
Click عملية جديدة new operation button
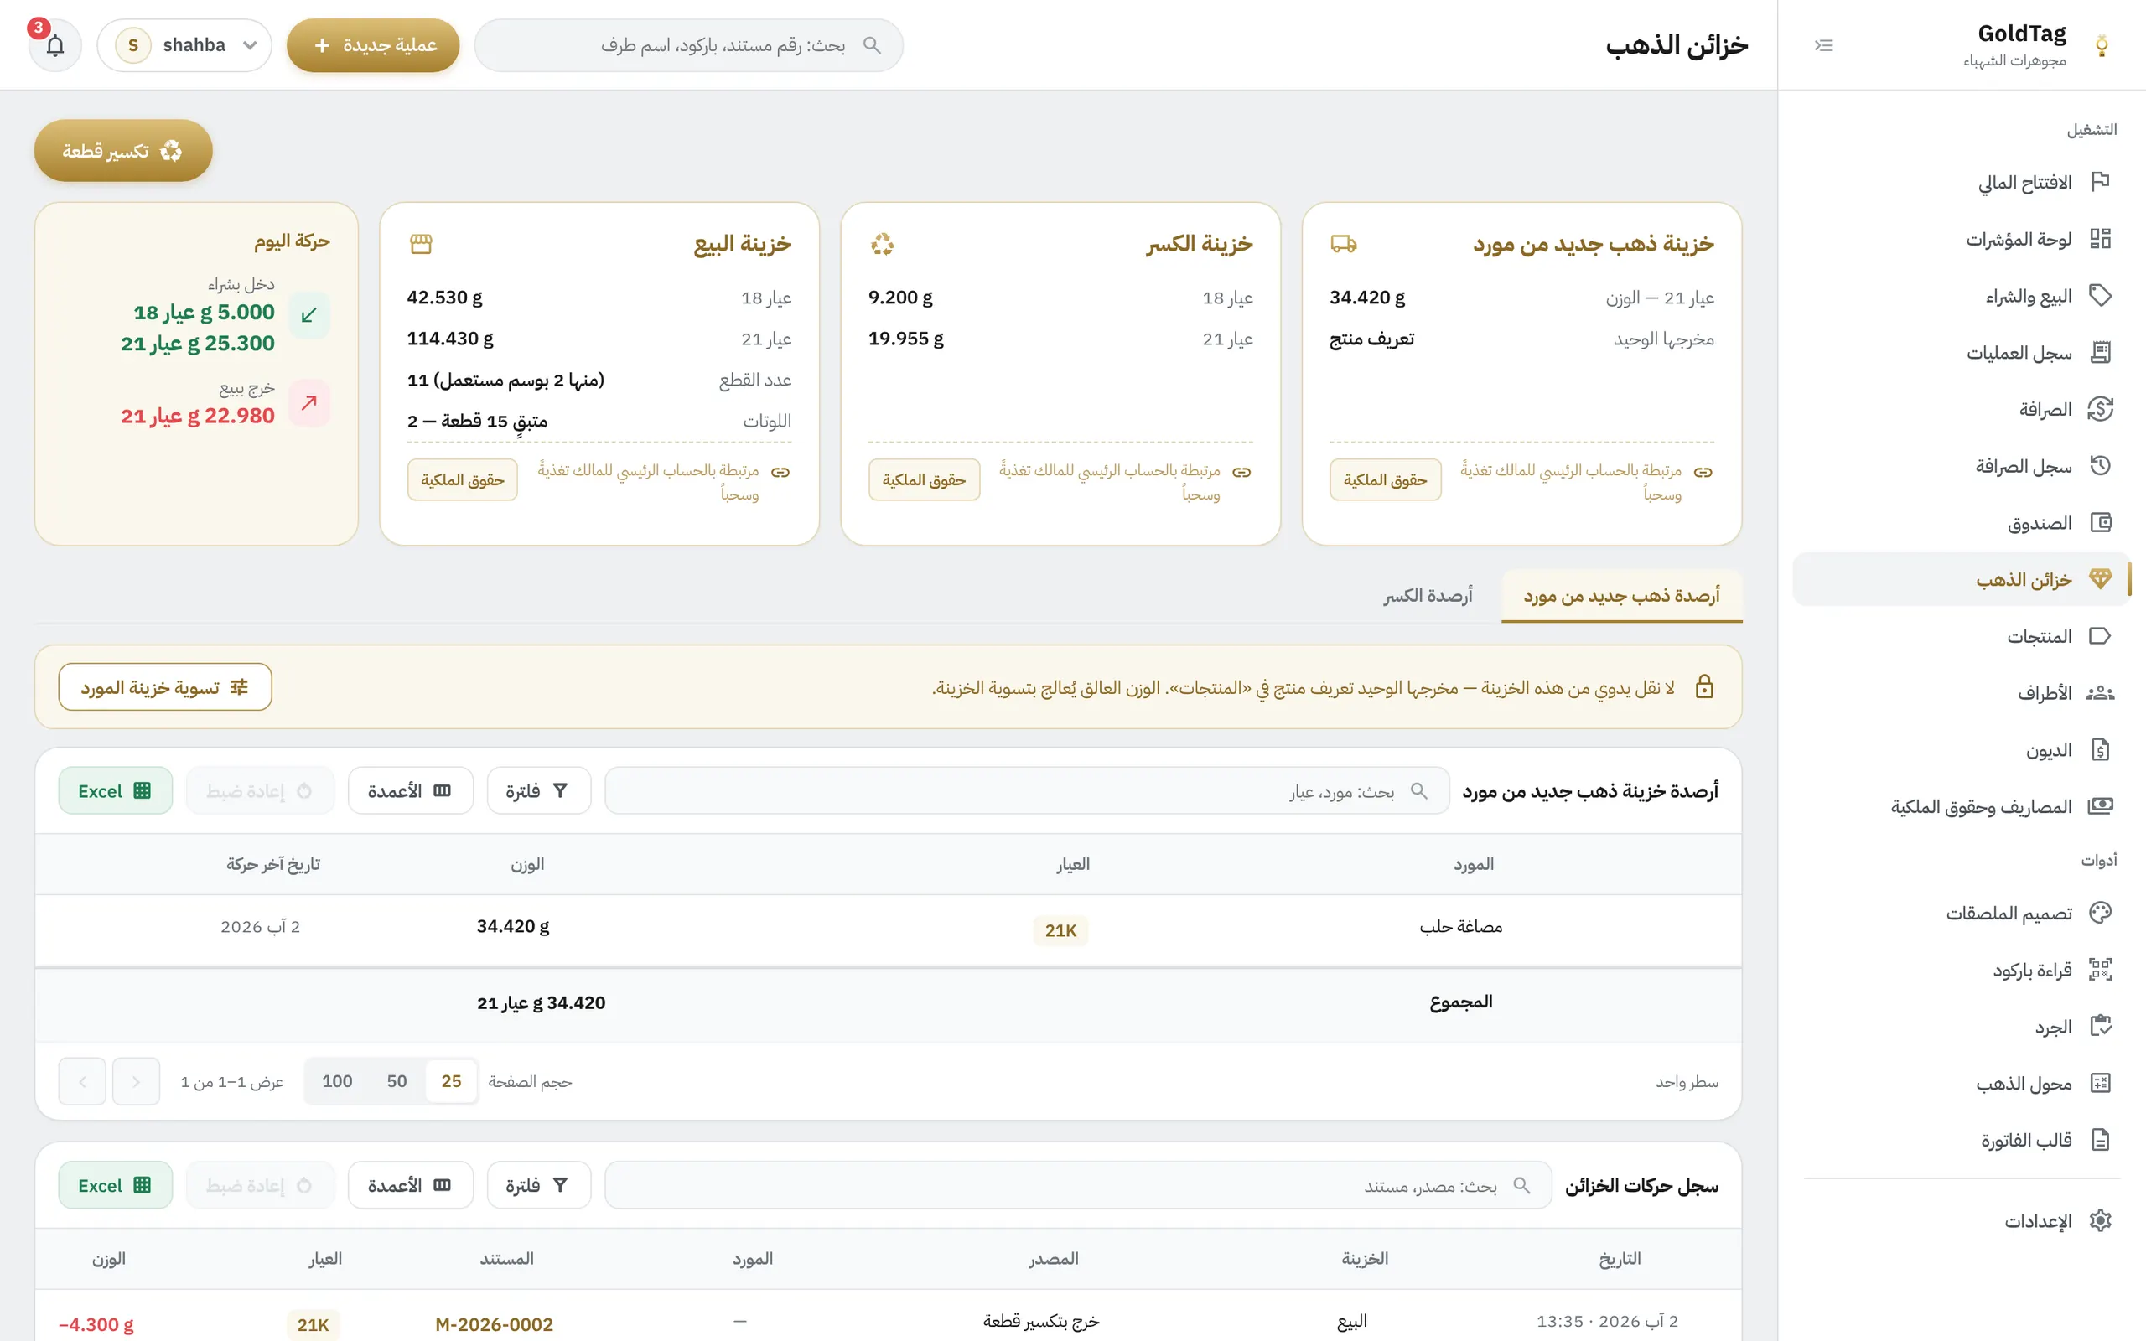point(373,45)
